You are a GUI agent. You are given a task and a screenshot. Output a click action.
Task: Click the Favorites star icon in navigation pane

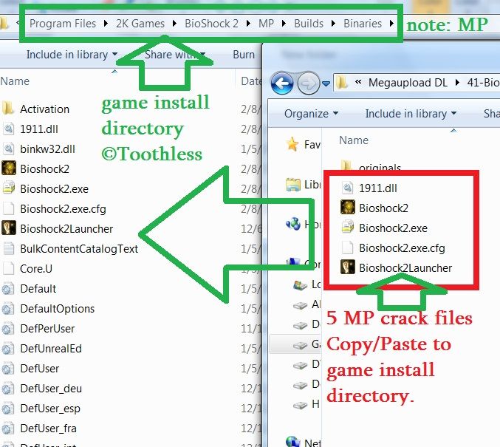click(292, 144)
